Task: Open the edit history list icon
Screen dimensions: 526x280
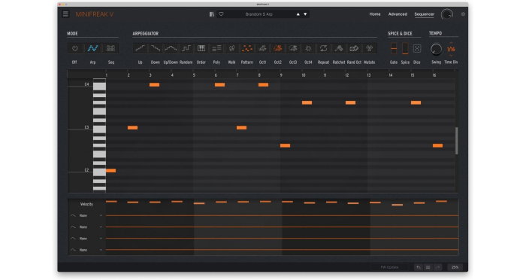Action: pos(428,267)
